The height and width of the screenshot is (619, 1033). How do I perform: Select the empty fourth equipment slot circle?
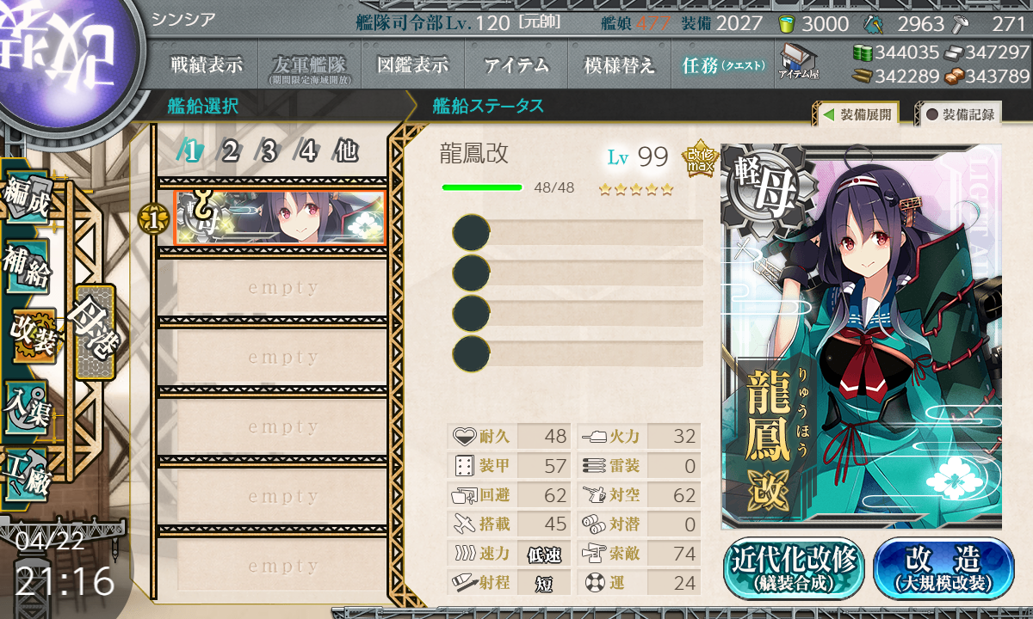pos(471,353)
